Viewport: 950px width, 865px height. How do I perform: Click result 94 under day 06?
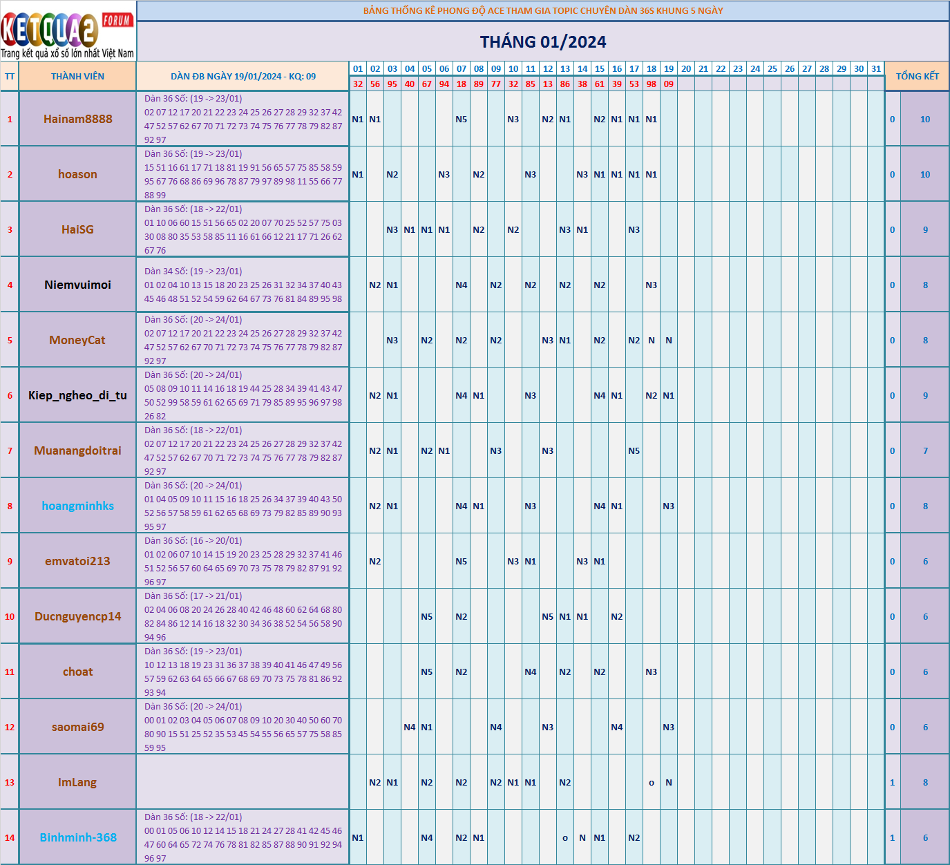(x=444, y=84)
